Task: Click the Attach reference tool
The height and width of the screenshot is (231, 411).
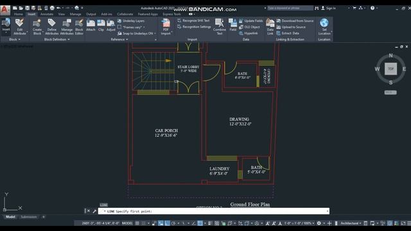Action: coord(91,25)
